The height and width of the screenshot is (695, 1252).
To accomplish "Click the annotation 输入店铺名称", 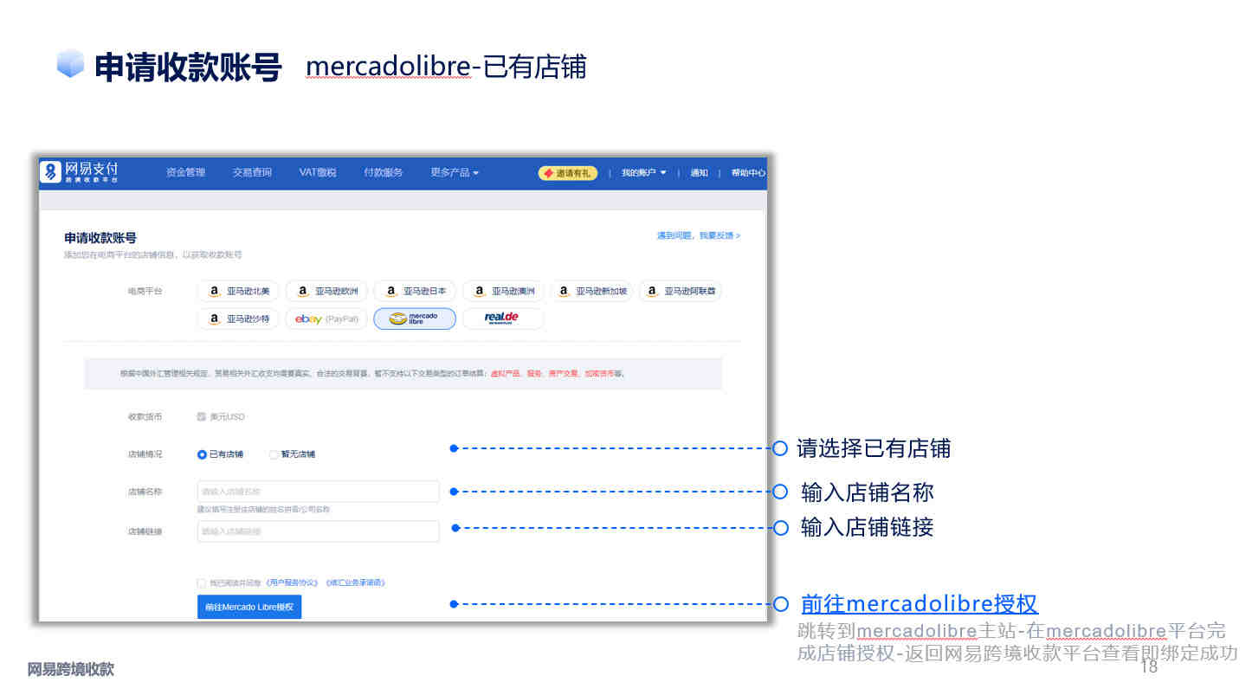I will point(868,492).
